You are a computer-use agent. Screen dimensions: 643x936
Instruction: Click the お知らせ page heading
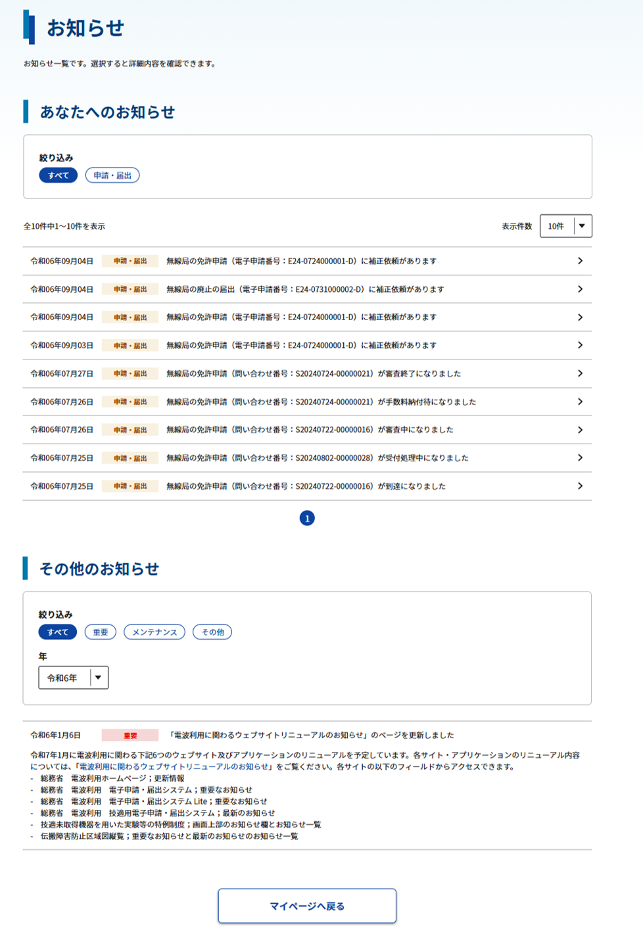tap(85, 28)
